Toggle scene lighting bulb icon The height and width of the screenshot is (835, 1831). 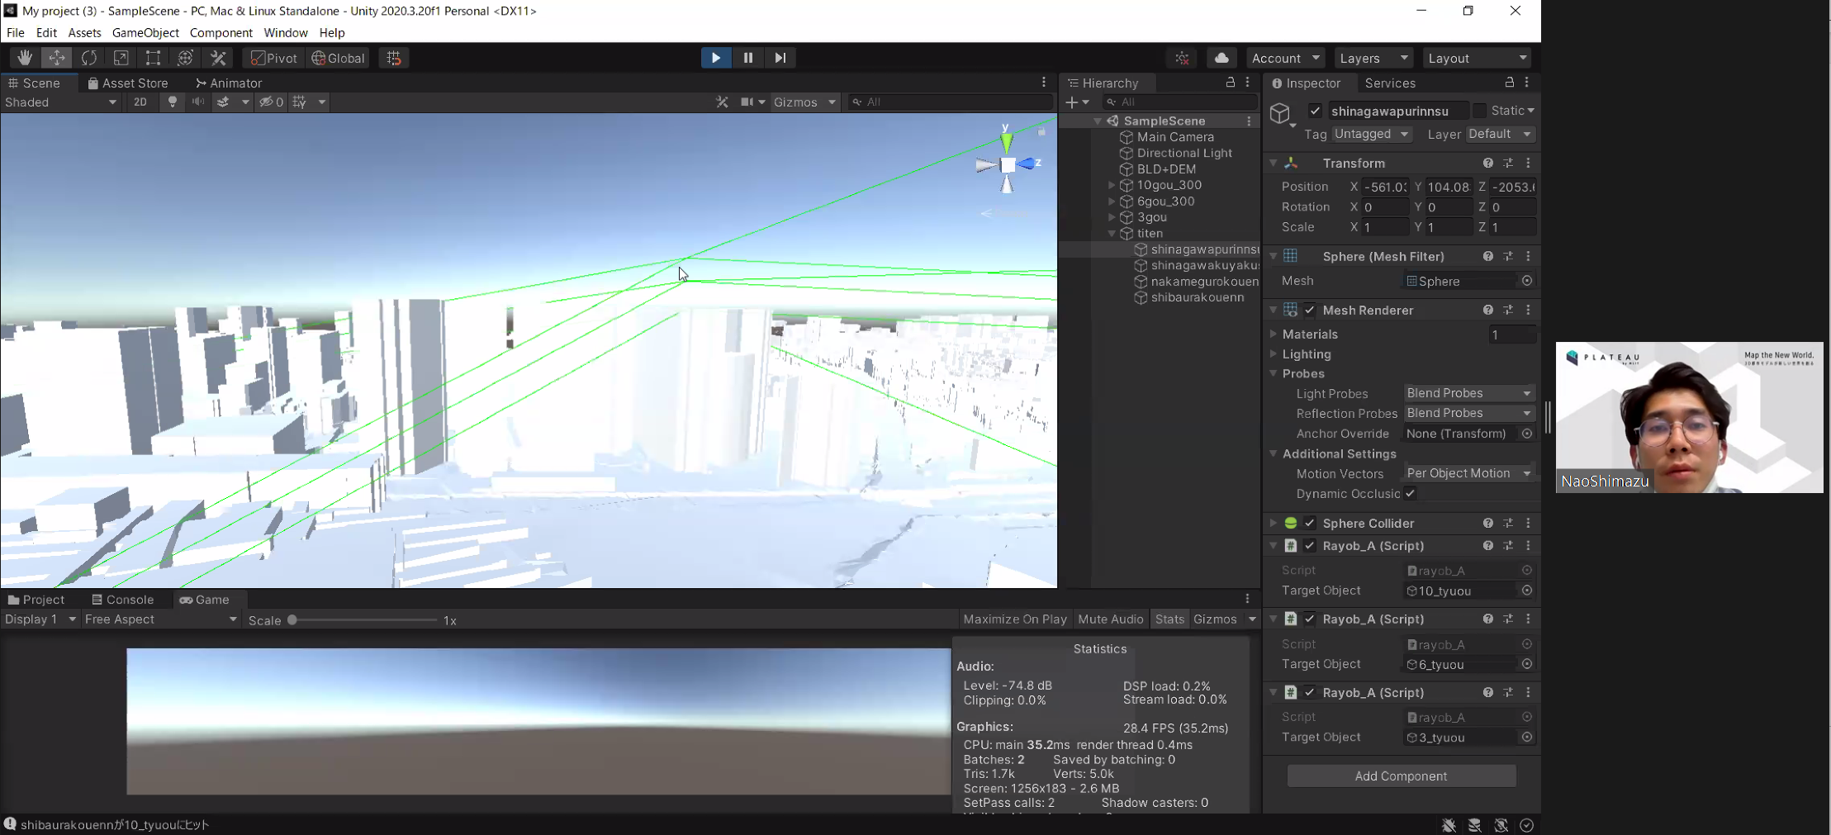click(173, 102)
